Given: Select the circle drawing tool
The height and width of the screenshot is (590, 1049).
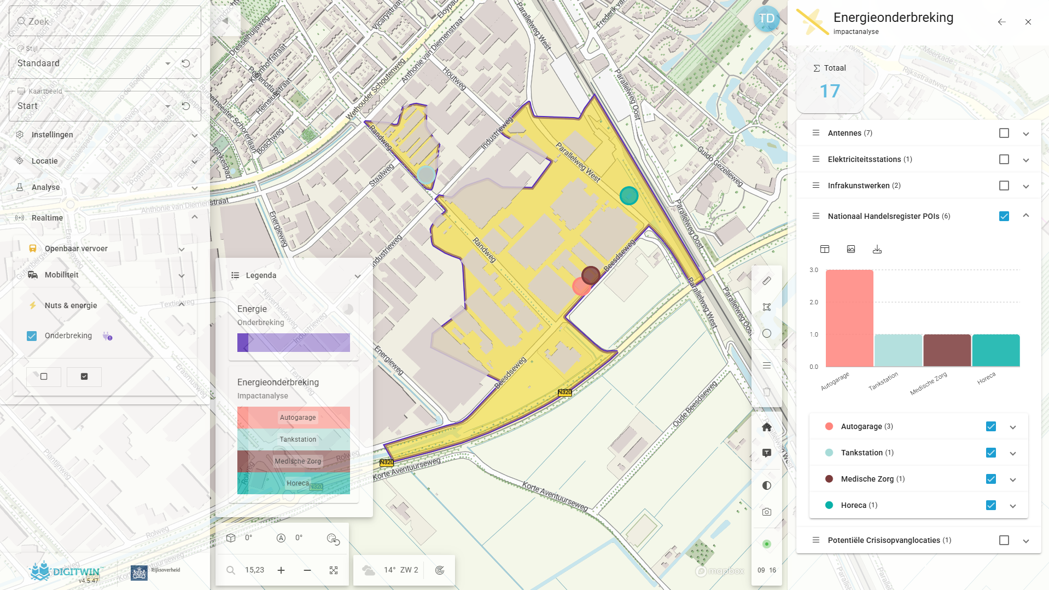Looking at the screenshot, I should click(x=767, y=333).
